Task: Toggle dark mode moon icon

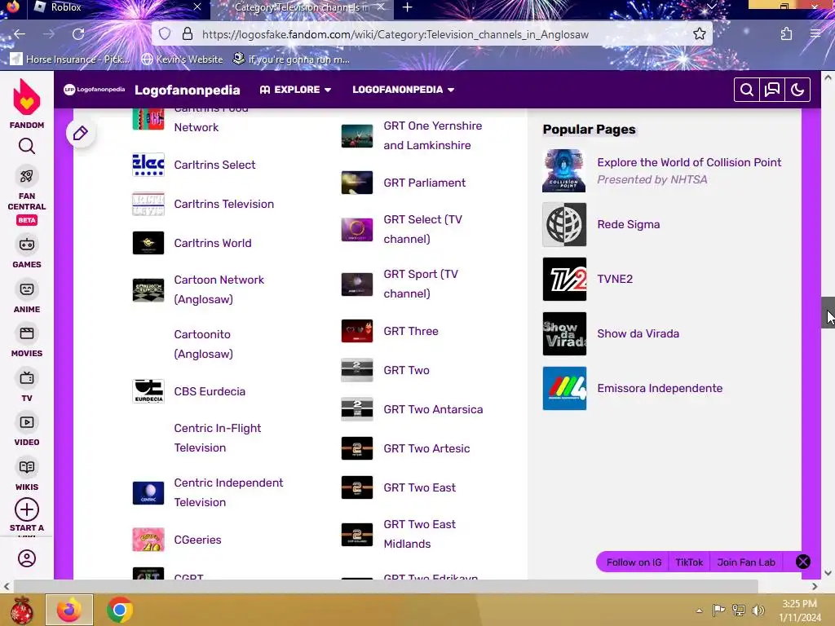Action: click(797, 90)
